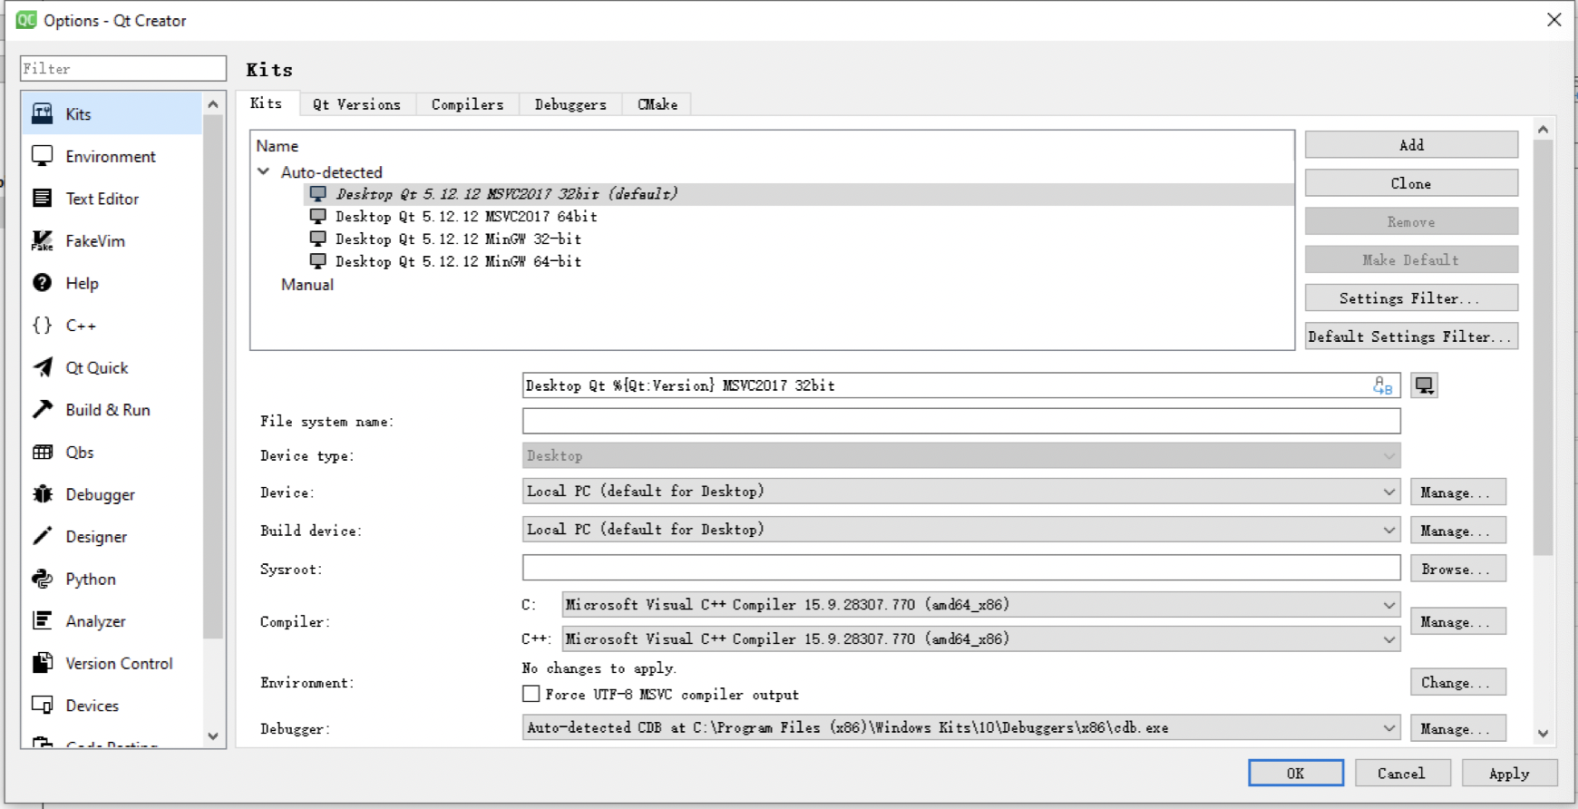Open Analyzer settings category

tap(112, 621)
